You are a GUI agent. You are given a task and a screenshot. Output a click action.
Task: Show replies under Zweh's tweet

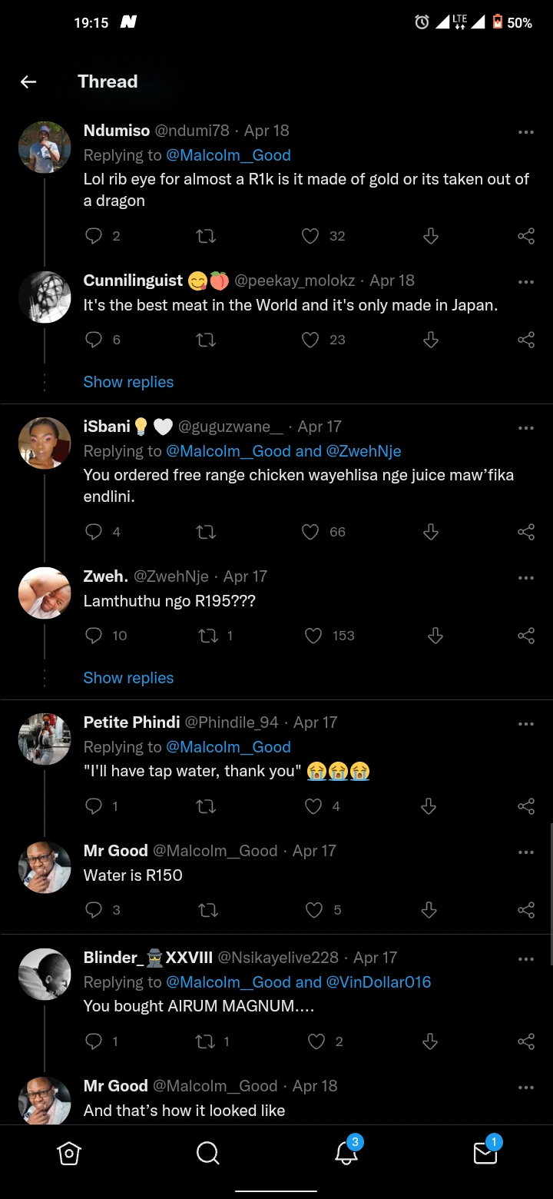[x=128, y=678]
